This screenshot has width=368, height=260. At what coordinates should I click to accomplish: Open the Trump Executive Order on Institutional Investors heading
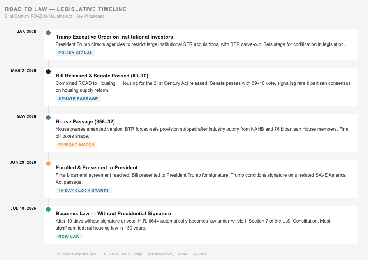[x=114, y=37]
